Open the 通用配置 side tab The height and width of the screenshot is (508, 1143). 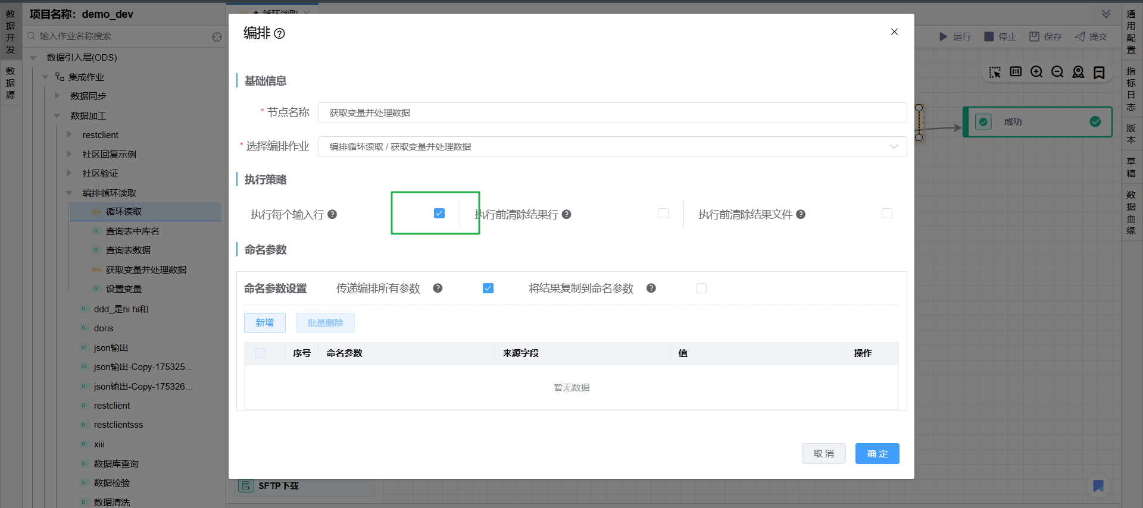click(x=1131, y=32)
